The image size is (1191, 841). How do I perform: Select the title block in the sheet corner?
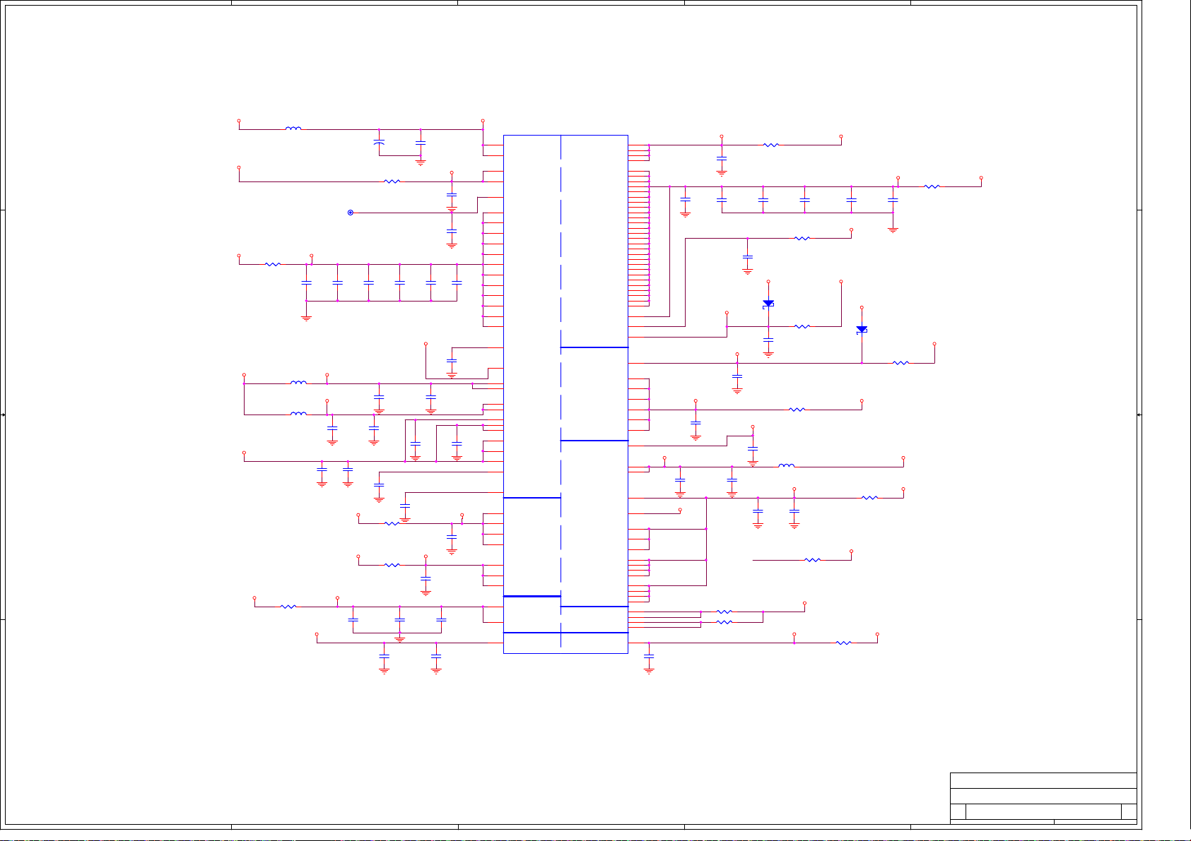(x=1043, y=798)
